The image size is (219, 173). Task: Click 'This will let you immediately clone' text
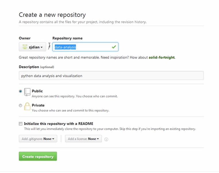point(110,129)
